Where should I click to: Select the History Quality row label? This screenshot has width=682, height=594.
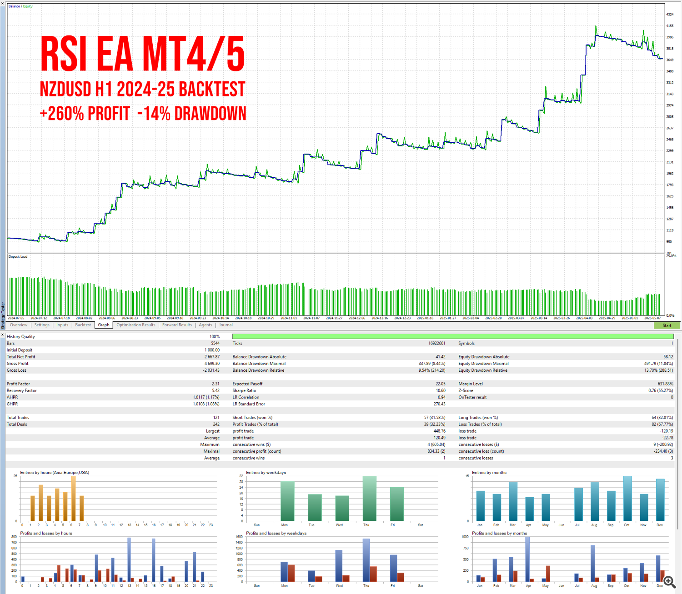(x=21, y=337)
